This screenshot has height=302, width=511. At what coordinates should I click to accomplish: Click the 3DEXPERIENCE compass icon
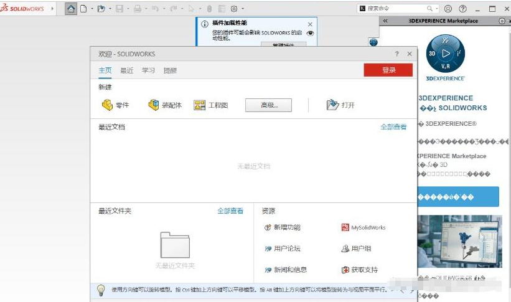pyautogui.click(x=446, y=54)
